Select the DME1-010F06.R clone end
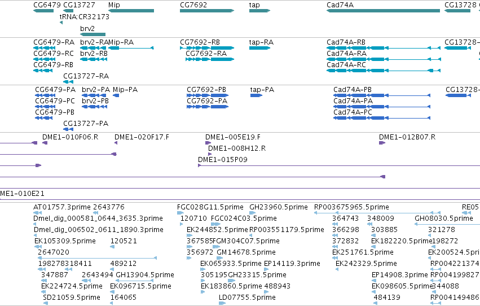 [45, 143]
